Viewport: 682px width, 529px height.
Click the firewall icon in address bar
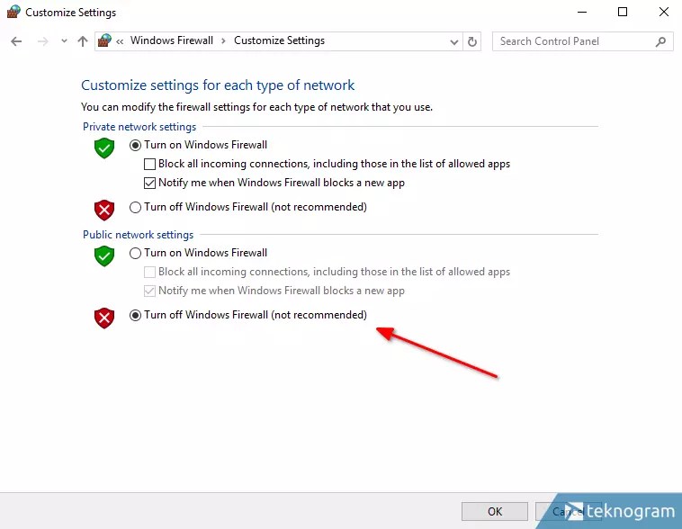pos(104,40)
